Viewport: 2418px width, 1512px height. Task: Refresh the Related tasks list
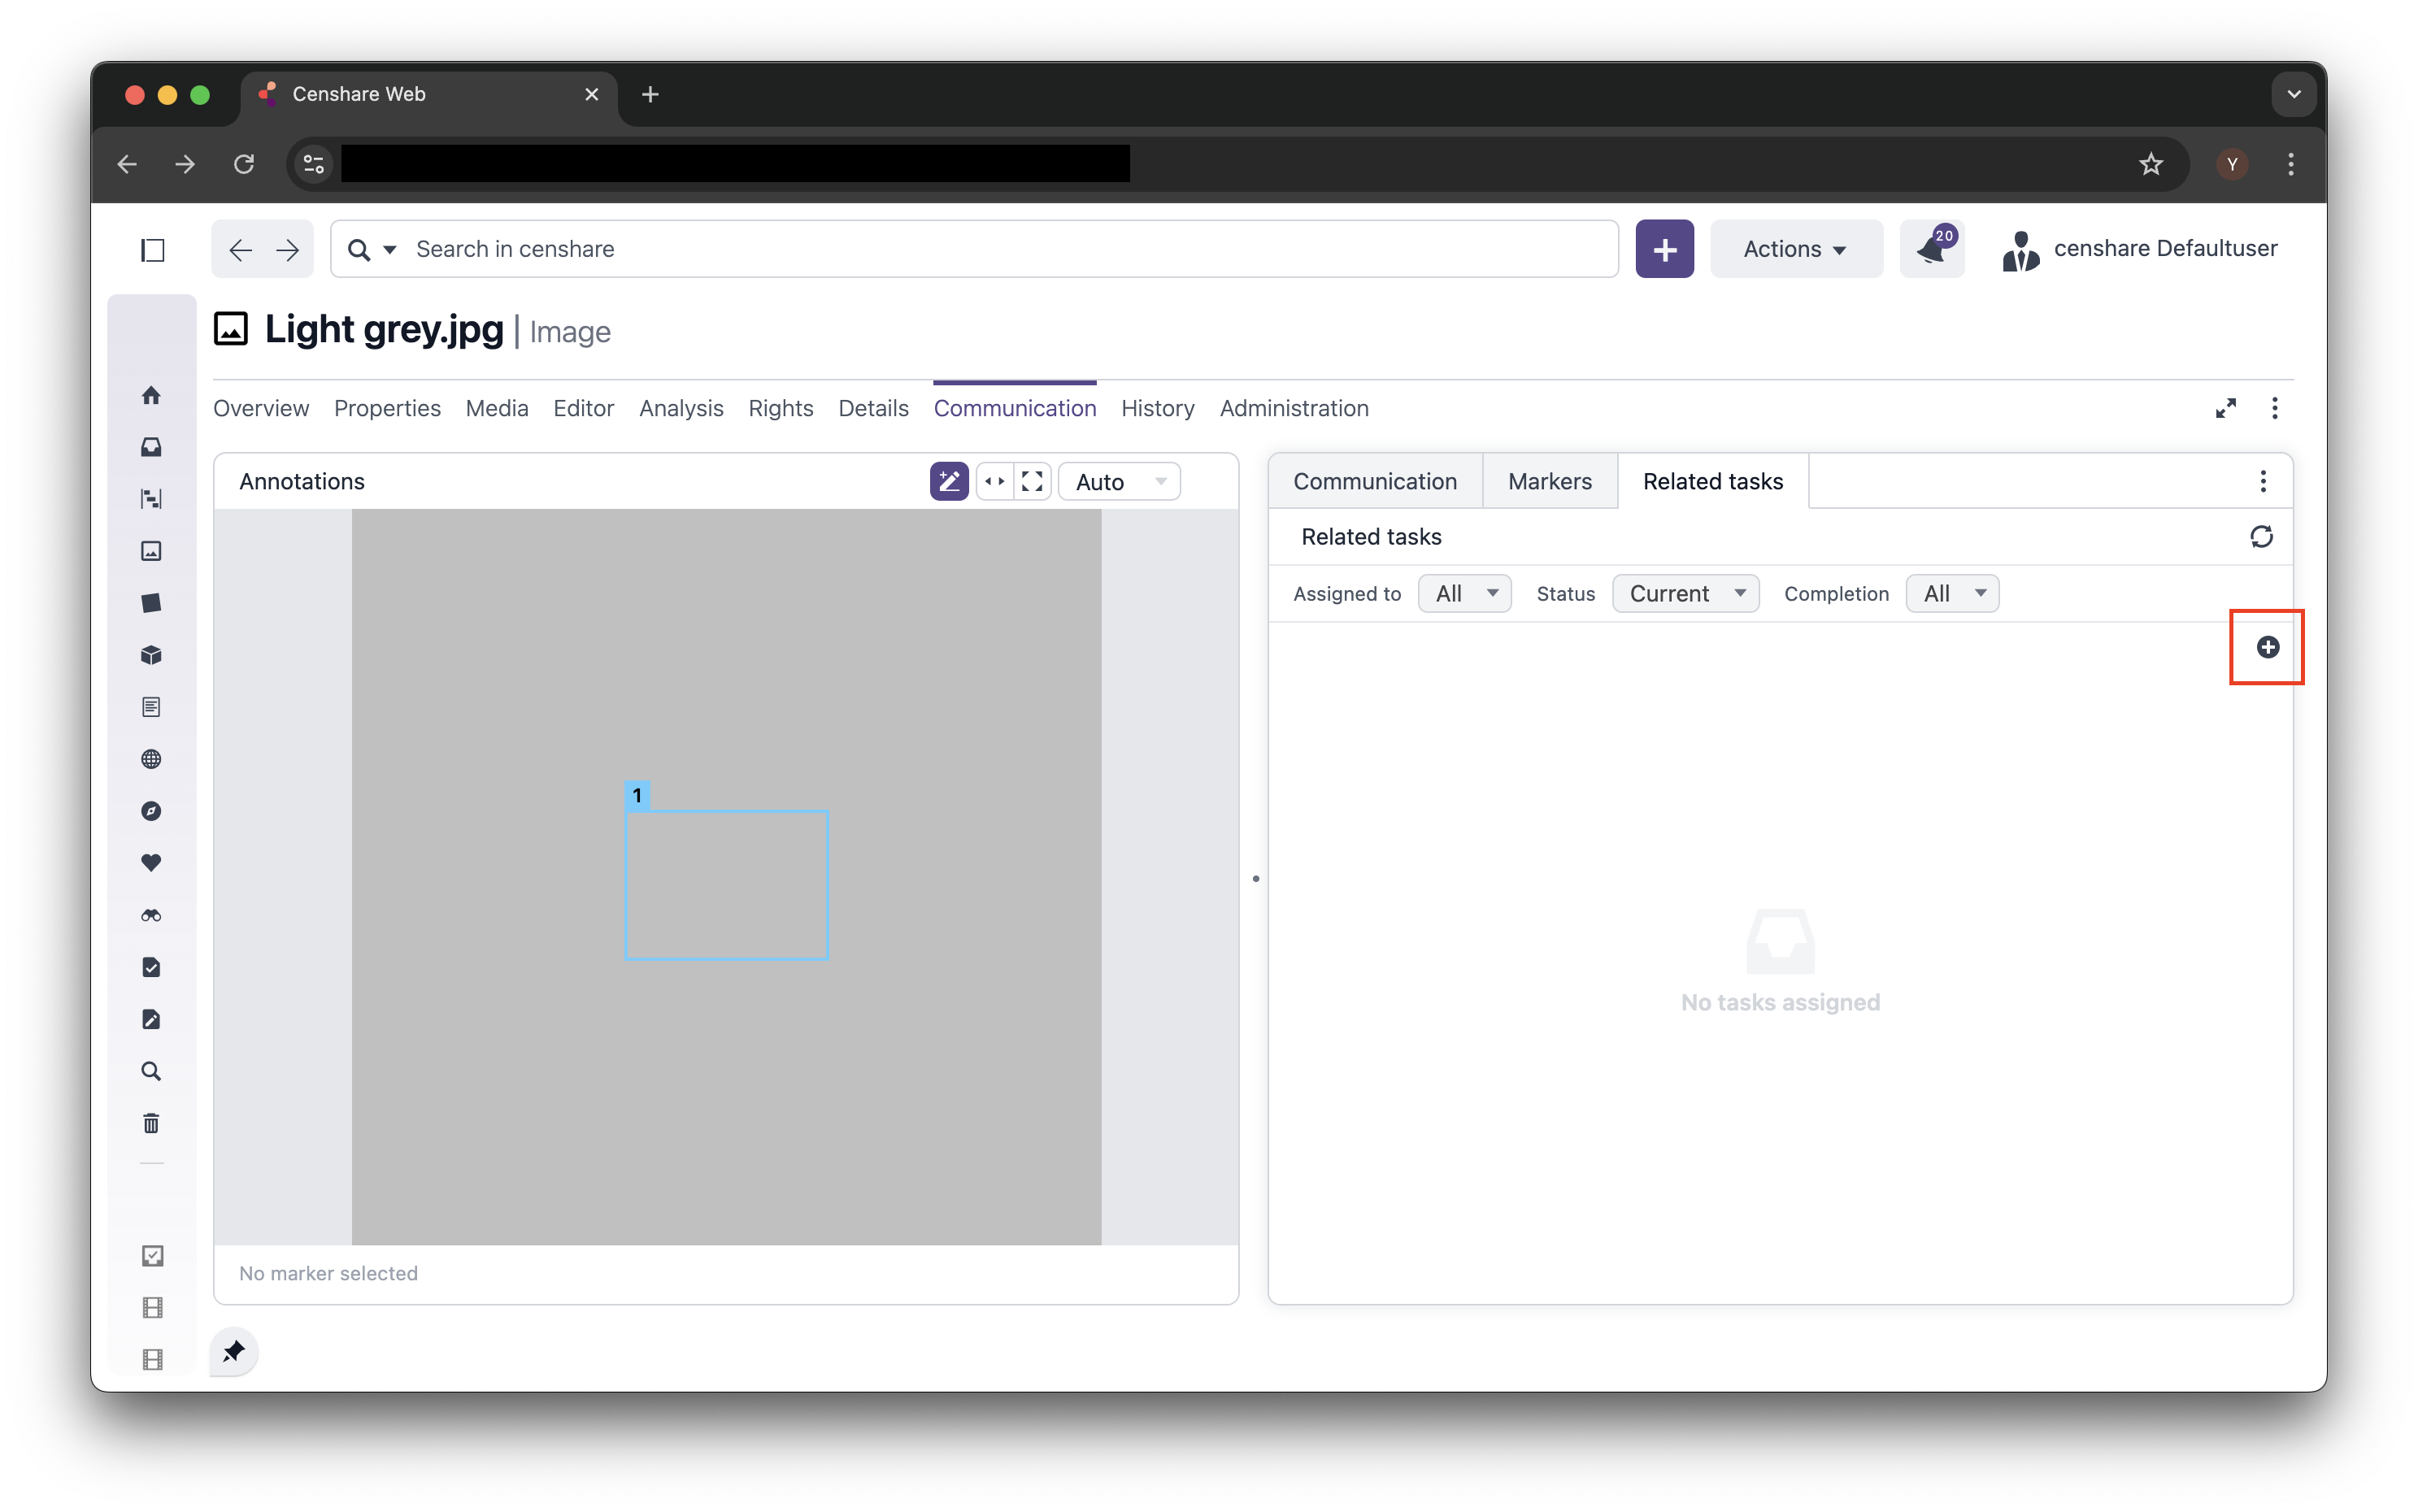[2261, 537]
